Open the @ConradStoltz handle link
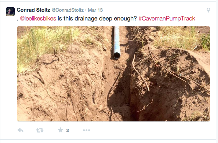 pos(68,10)
